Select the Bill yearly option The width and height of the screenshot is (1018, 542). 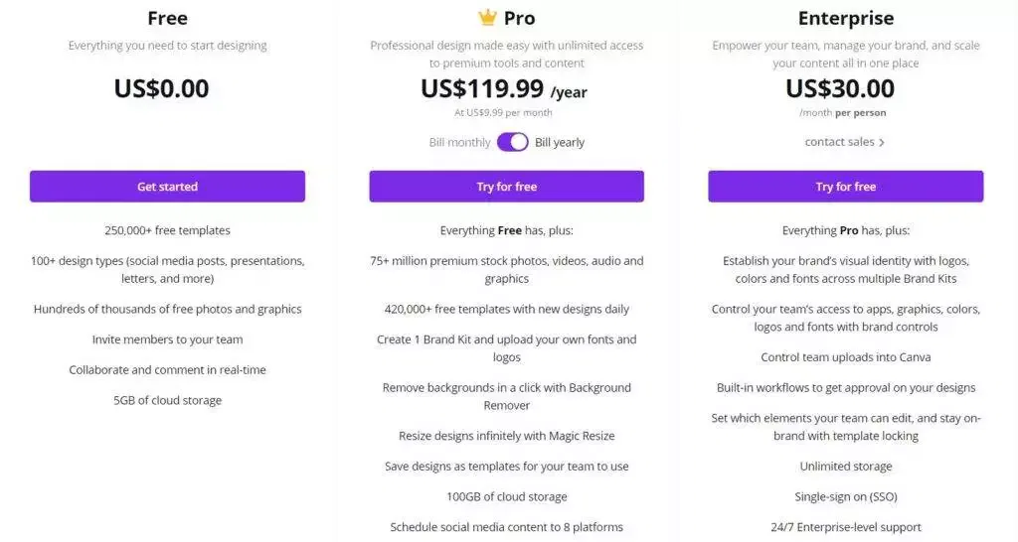click(560, 143)
